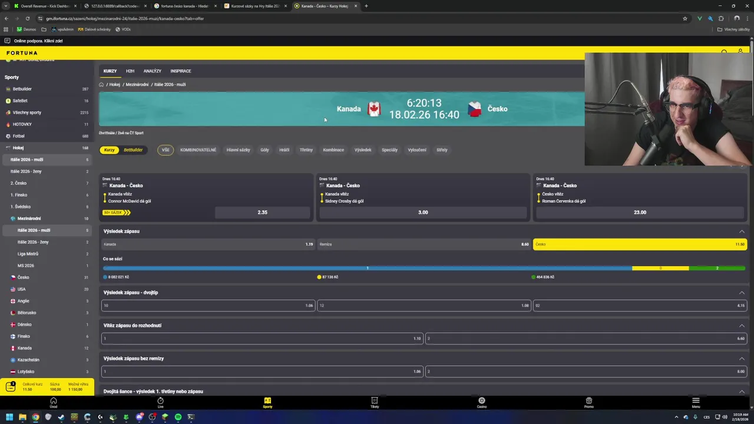Click the Fortuna logo in header

point(22,53)
